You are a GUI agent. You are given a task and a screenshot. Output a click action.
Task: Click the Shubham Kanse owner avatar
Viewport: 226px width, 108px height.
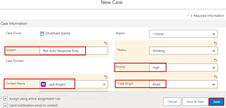pyautogui.click(x=42, y=34)
